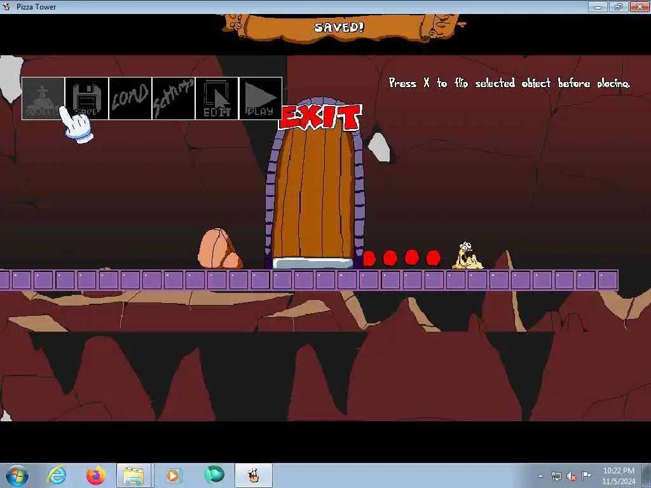The width and height of the screenshot is (651, 488).
Task: Choose the Load button in the editor toolbar
Action: coord(130,98)
